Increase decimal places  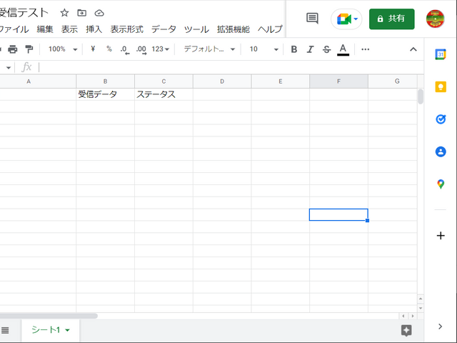pos(141,49)
